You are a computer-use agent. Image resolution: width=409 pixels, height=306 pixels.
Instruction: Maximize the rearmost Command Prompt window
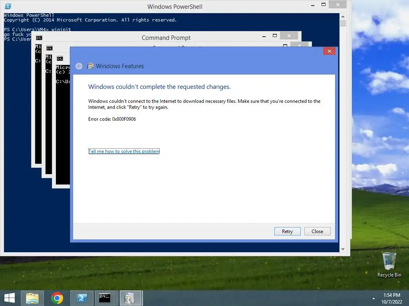coord(275,35)
